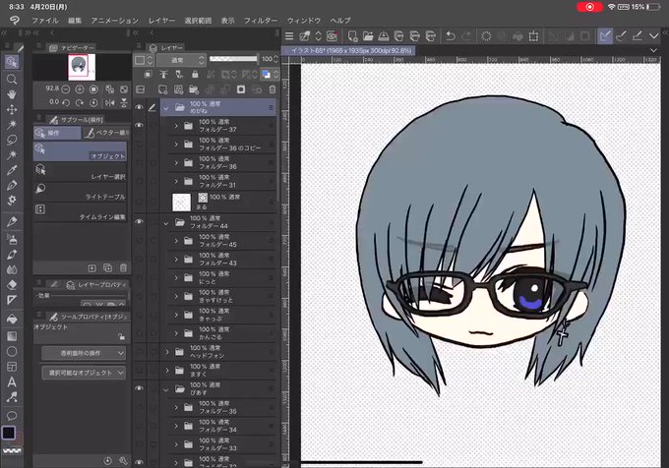Click the main drawing color swatch
The image size is (669, 468).
(x=9, y=433)
